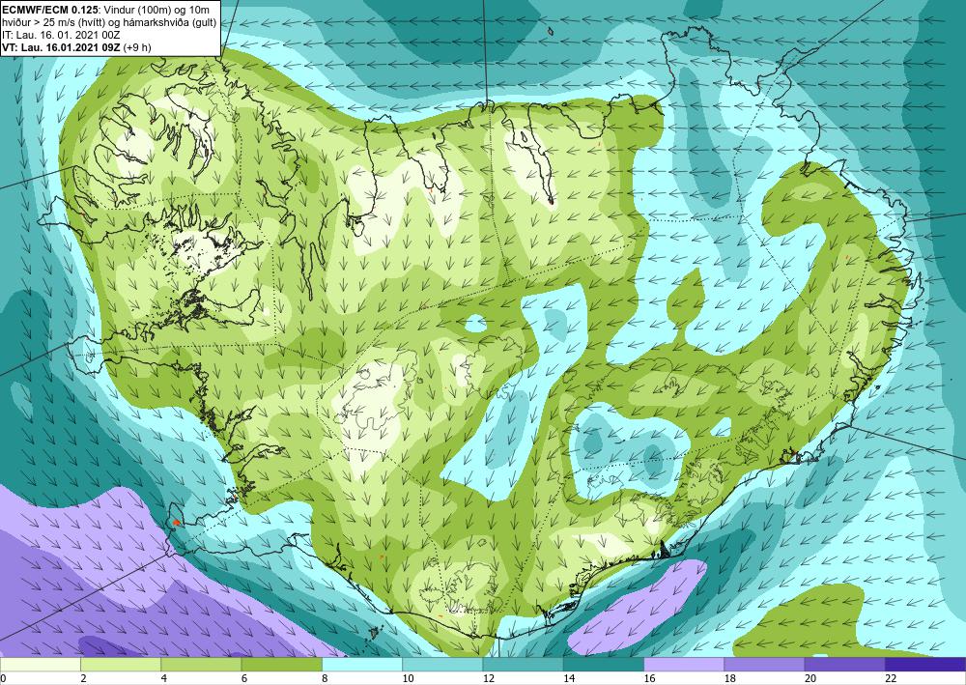Click the legend scale label '10'

(x=408, y=678)
